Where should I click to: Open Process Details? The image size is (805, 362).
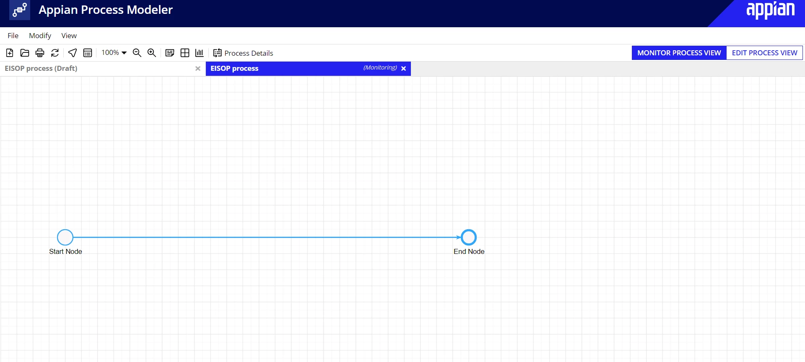(x=243, y=53)
